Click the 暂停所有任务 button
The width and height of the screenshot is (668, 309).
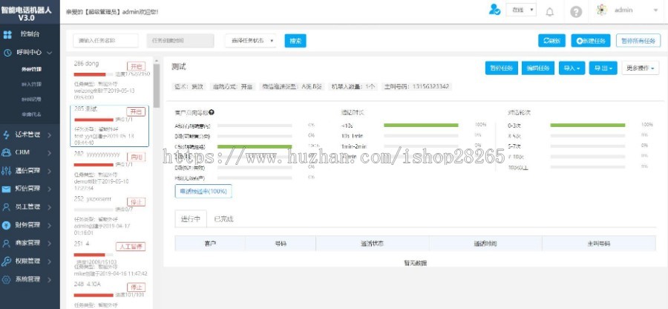pos(638,41)
